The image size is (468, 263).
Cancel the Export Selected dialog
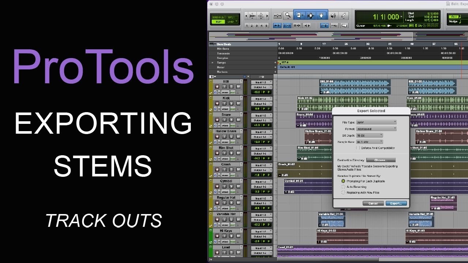pos(373,203)
